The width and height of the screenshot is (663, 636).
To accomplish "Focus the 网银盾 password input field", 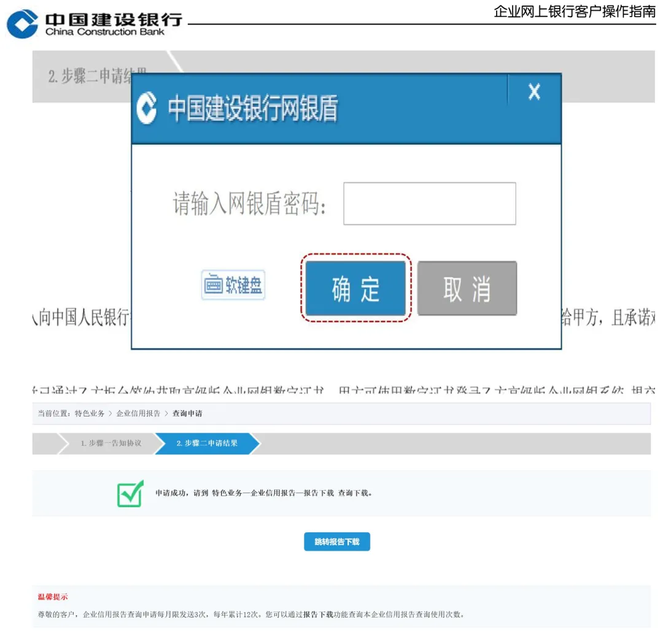I will click(x=430, y=204).
